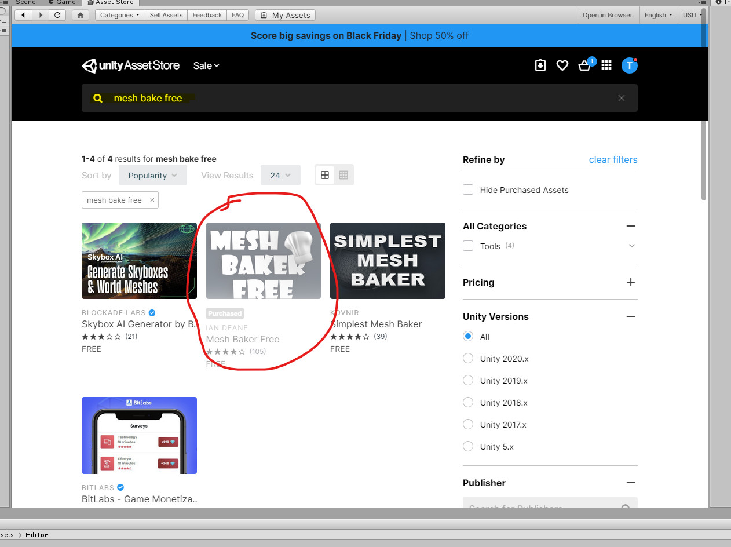Open the My Assets download icon in header

(540, 65)
